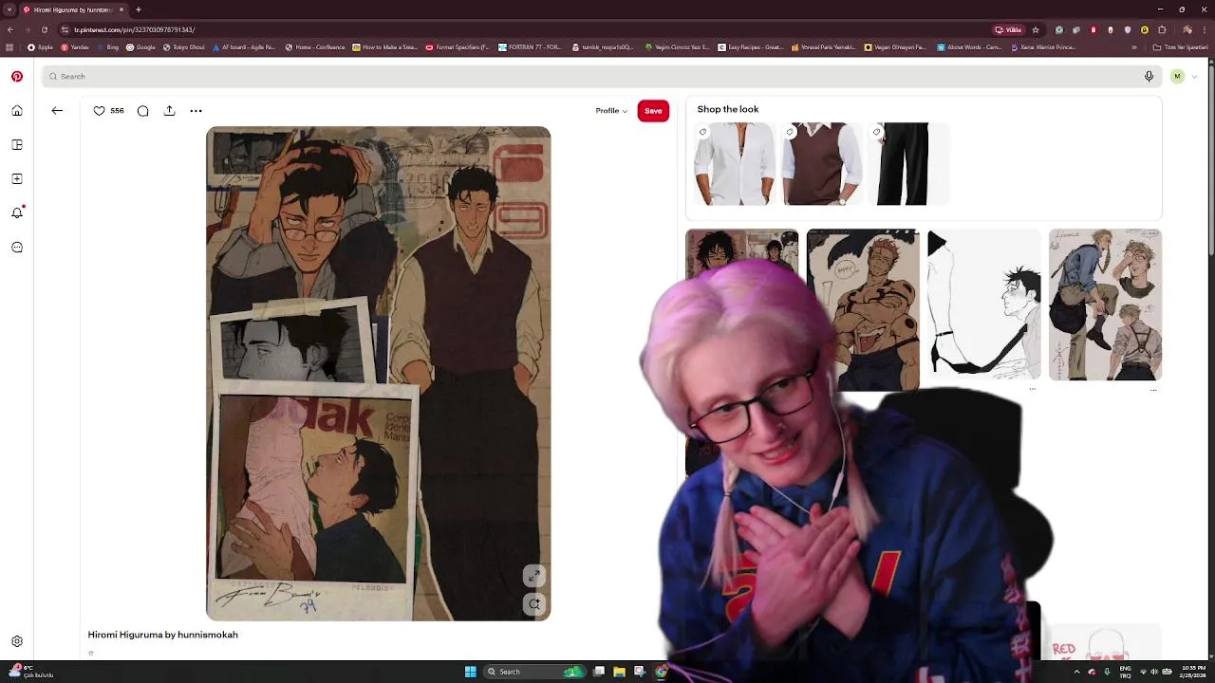Open File Explorer from the taskbar
Viewport: 1215px width, 683px height.
[x=619, y=672]
